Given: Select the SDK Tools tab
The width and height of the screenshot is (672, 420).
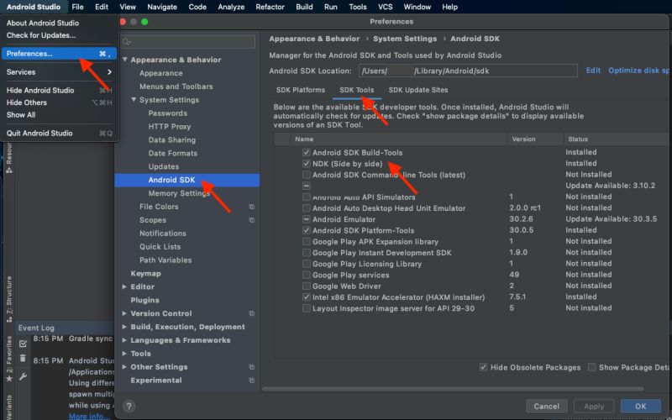Looking at the screenshot, I should click(356, 90).
